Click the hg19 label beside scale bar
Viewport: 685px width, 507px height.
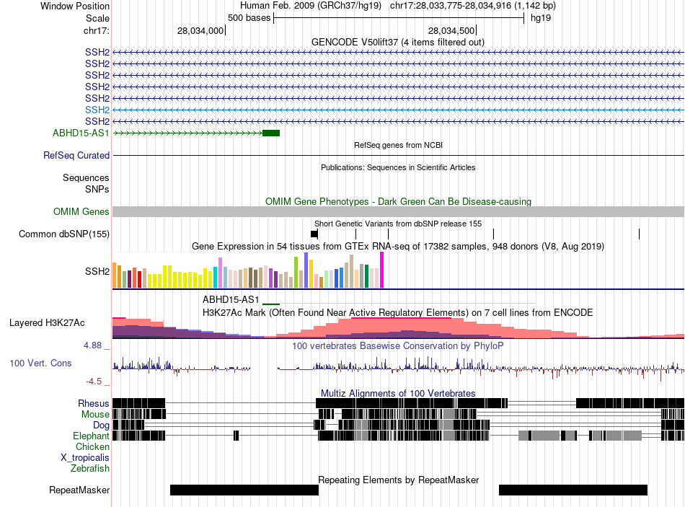540,18
